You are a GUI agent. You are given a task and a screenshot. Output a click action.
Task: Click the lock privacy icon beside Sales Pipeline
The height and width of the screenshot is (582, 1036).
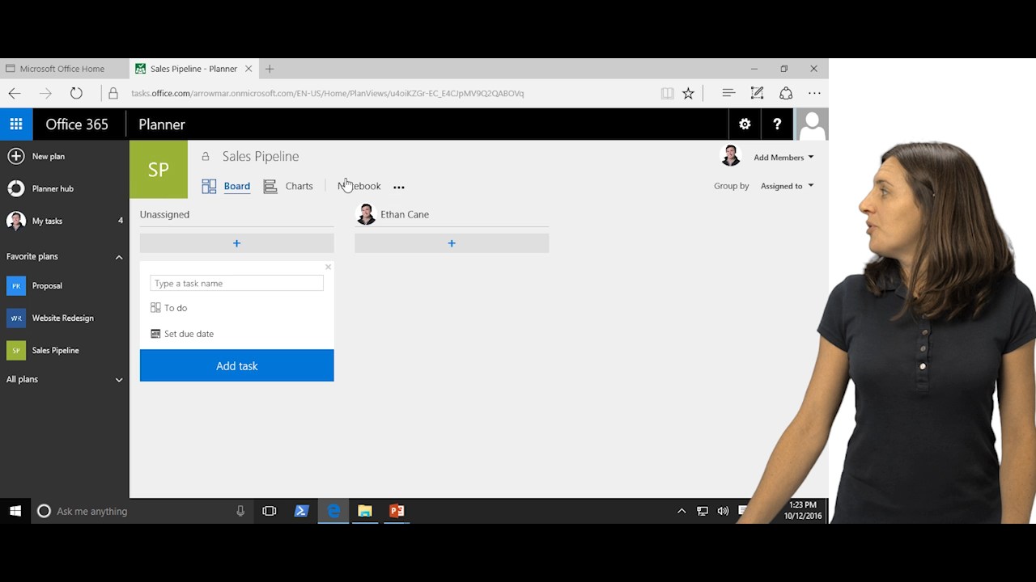pyautogui.click(x=206, y=157)
